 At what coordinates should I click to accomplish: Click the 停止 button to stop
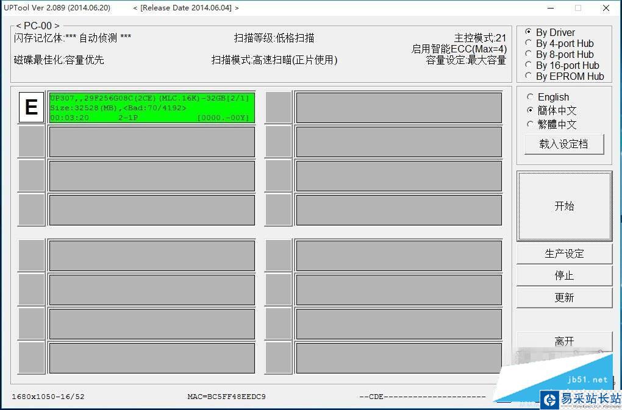pos(563,275)
